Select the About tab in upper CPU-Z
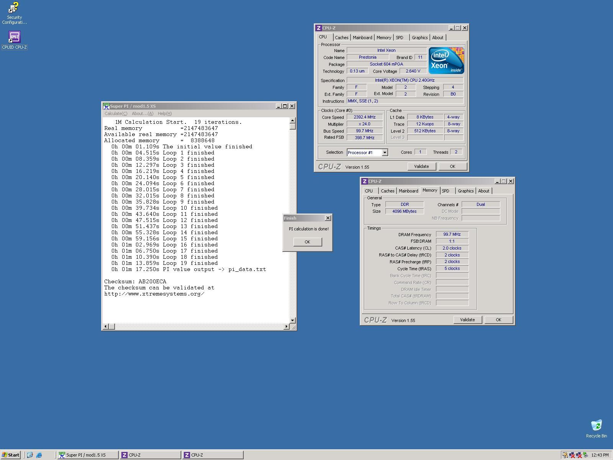This screenshot has height=460, width=613. tap(438, 38)
